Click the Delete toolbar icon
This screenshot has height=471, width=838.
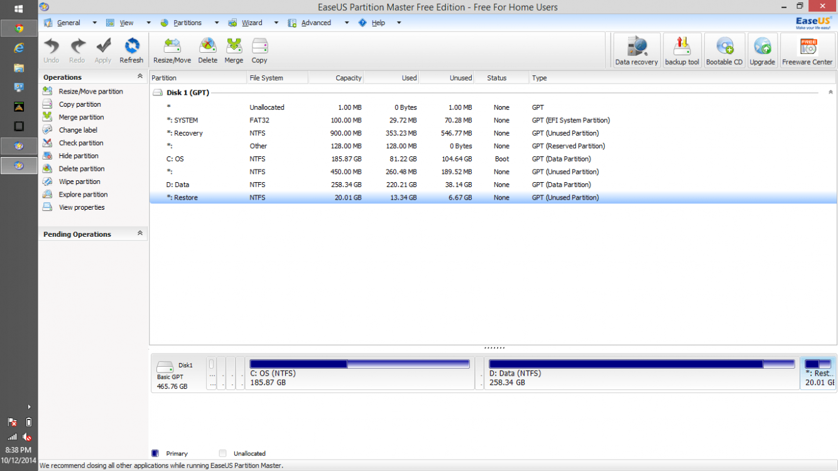click(207, 50)
